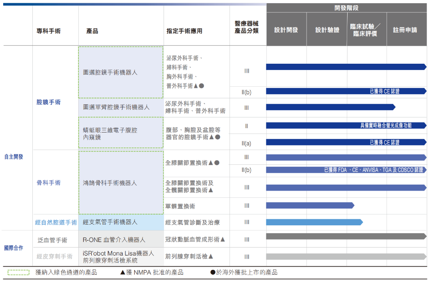Viewport: 430px width, 281px height.
Task: Click the 開發階段 header bar
Action: pos(346,8)
